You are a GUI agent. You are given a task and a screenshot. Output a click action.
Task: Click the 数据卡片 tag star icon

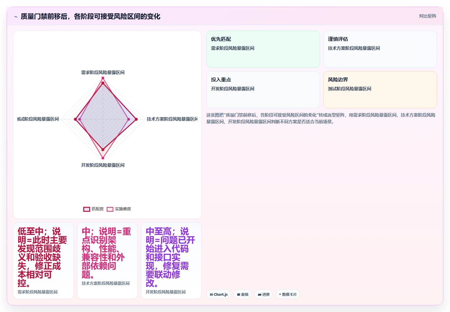coord(280,294)
